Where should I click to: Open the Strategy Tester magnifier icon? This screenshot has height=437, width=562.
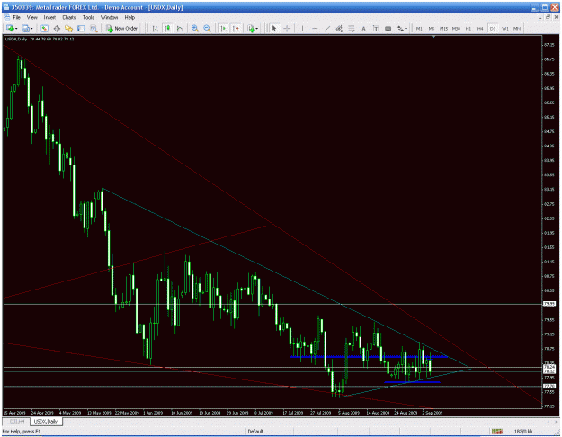(x=94, y=29)
